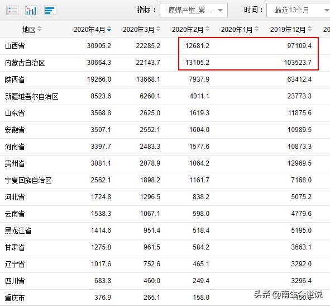
Task: Click the value 12681.2 in 2020年2月
Action: tap(197, 46)
